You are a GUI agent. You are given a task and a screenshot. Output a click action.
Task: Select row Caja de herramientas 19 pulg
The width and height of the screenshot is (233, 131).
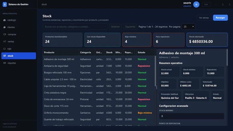[99, 86]
